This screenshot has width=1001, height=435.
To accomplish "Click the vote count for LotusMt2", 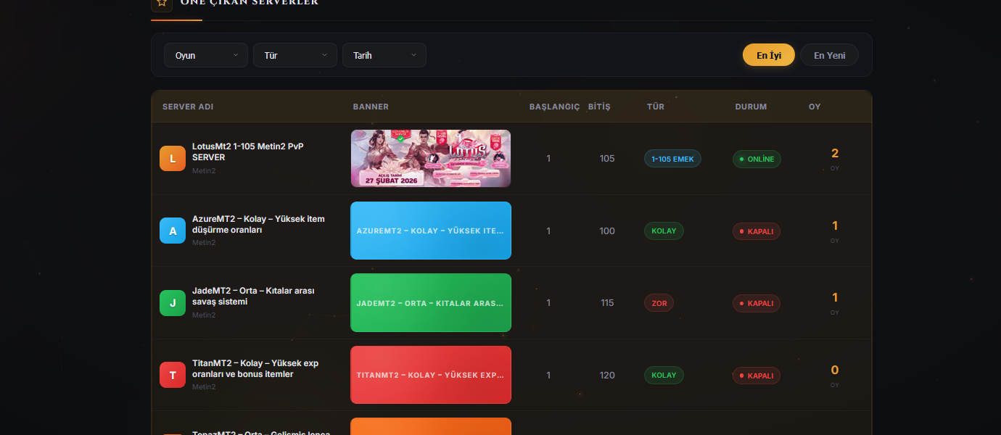I will tap(834, 154).
